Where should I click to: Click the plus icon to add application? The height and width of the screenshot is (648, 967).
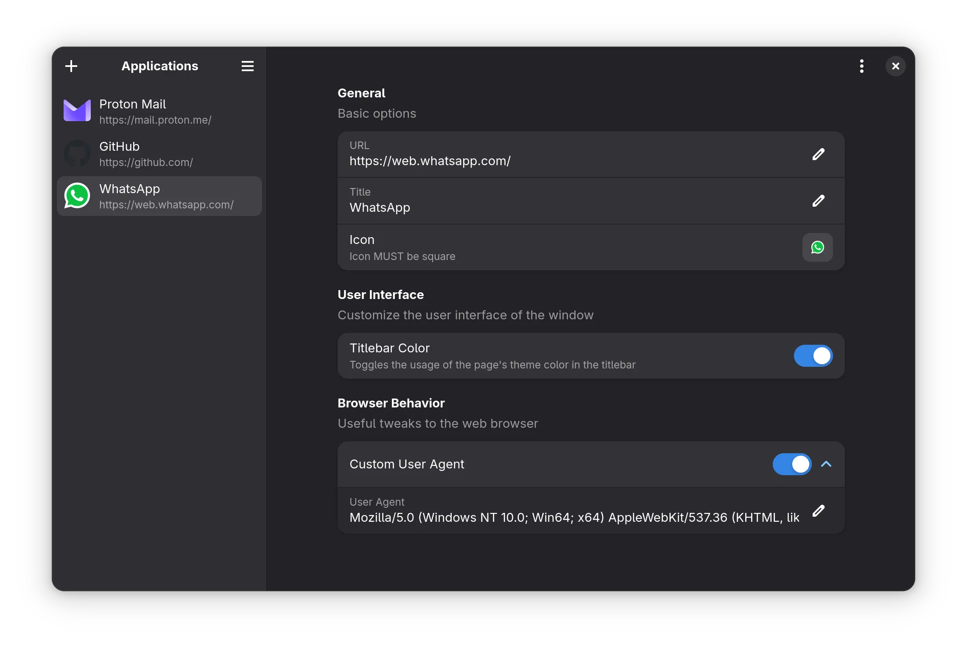tap(71, 66)
